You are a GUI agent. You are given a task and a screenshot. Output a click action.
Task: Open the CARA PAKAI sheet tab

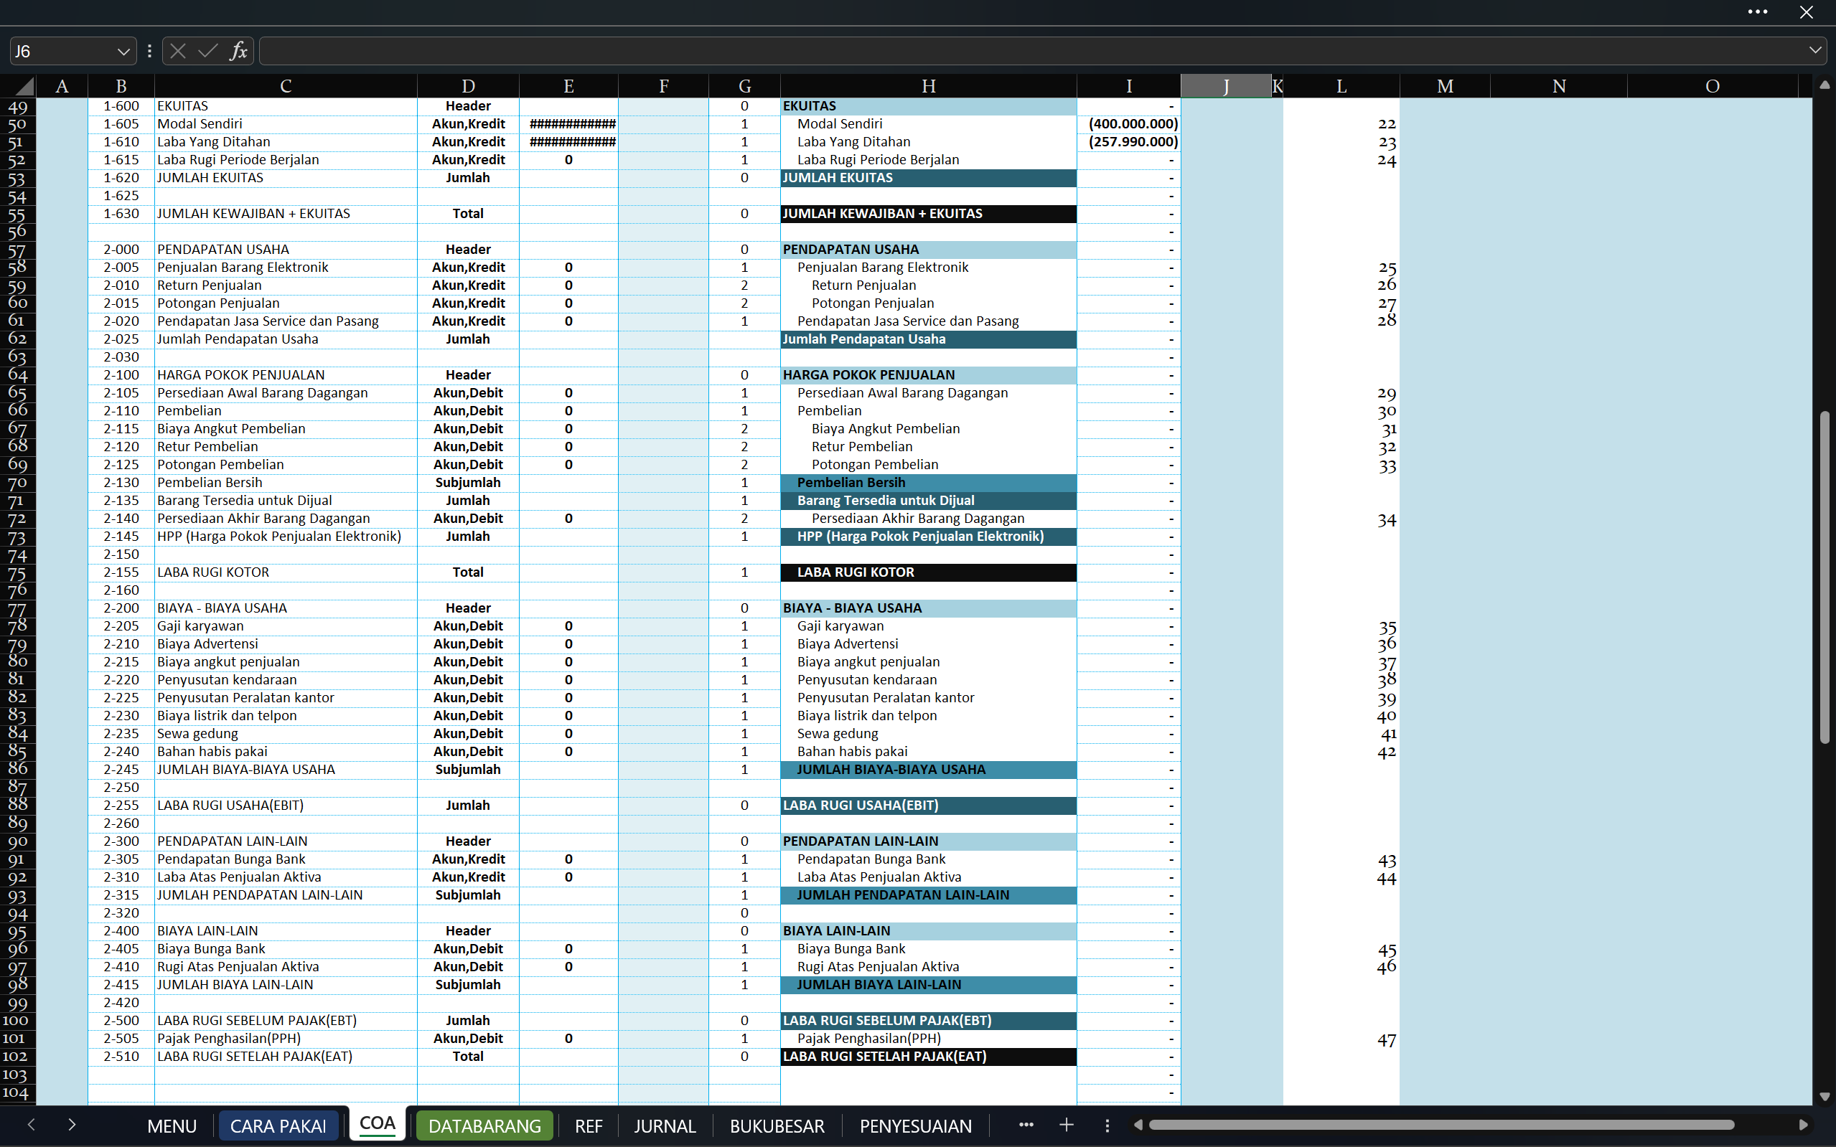click(x=278, y=1125)
